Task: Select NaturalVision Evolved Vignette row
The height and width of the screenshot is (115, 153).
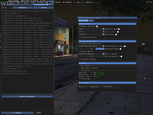Action: [25, 28]
